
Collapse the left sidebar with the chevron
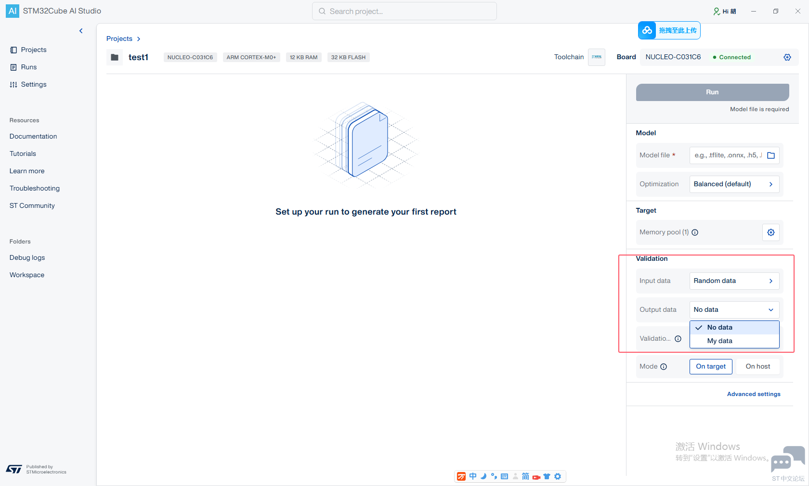(81, 31)
